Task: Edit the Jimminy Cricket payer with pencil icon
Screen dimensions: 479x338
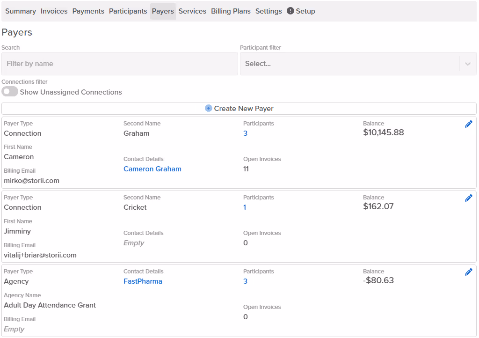Action: [468, 198]
